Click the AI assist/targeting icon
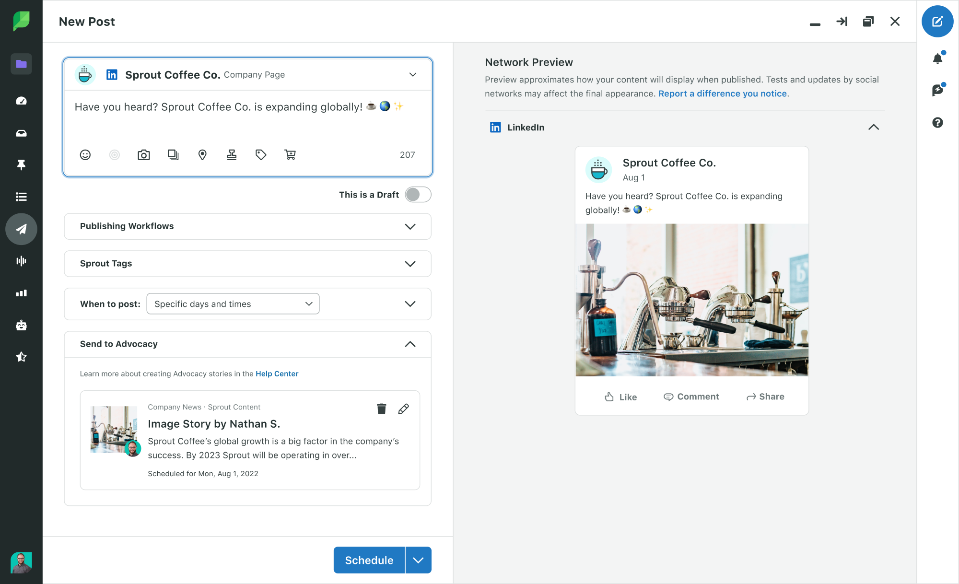 114,154
